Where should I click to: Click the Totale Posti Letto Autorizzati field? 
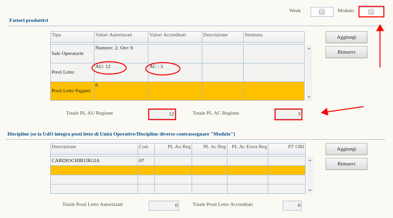pyautogui.click(x=164, y=205)
